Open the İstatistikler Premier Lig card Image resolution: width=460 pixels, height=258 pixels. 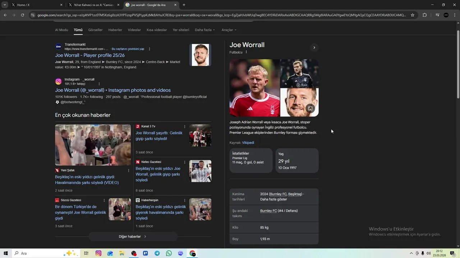click(x=251, y=161)
